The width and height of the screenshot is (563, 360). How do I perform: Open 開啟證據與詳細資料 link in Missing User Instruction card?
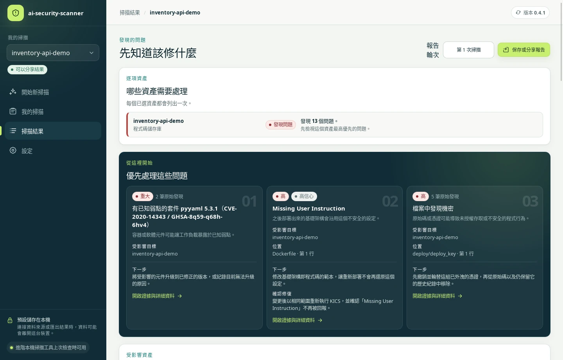pyautogui.click(x=297, y=320)
